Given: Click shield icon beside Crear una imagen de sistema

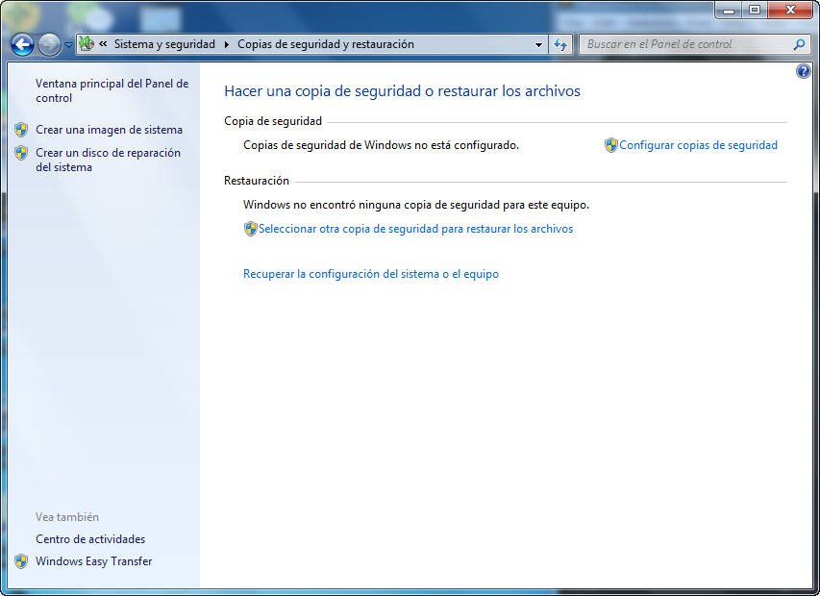Looking at the screenshot, I should (21, 129).
